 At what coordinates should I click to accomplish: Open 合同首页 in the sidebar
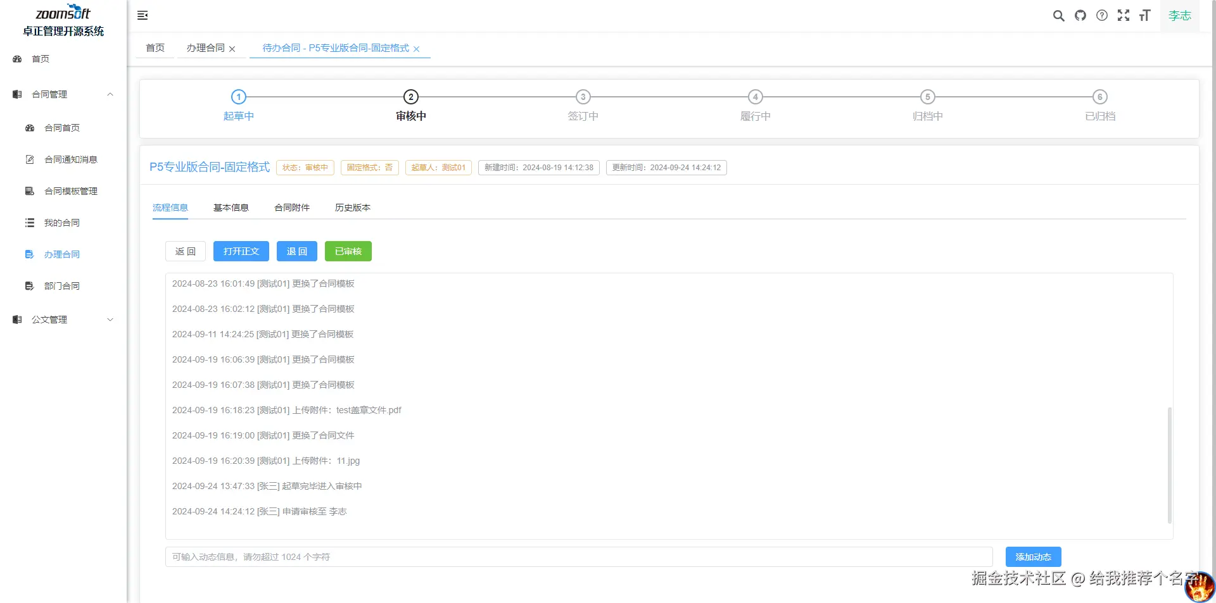pyautogui.click(x=62, y=128)
